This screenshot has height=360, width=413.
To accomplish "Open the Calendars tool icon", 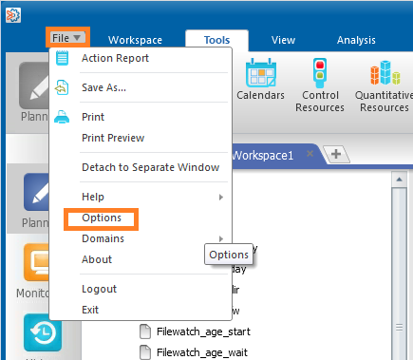I will click(261, 73).
